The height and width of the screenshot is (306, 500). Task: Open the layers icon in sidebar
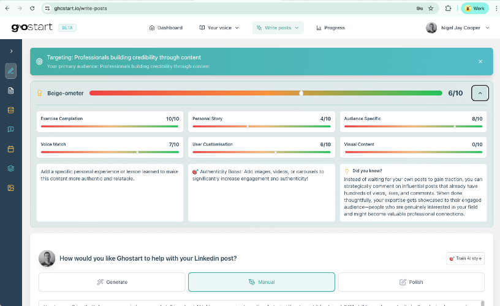click(x=11, y=168)
